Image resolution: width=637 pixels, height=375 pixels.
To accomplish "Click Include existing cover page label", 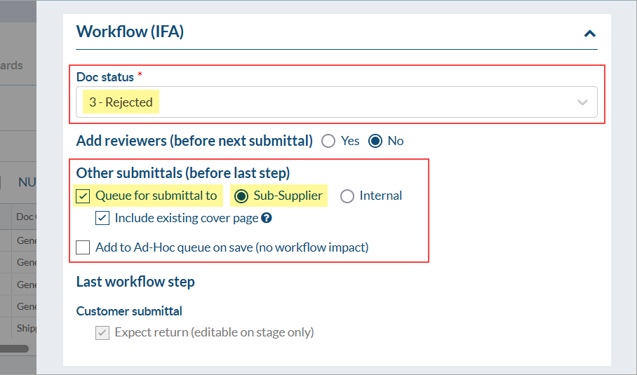I will (186, 218).
